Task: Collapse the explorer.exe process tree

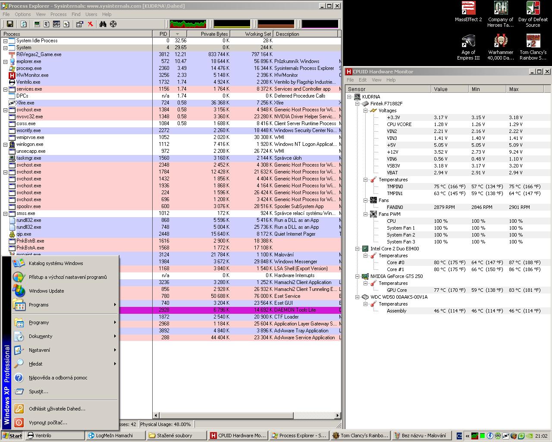Action: 5,61
